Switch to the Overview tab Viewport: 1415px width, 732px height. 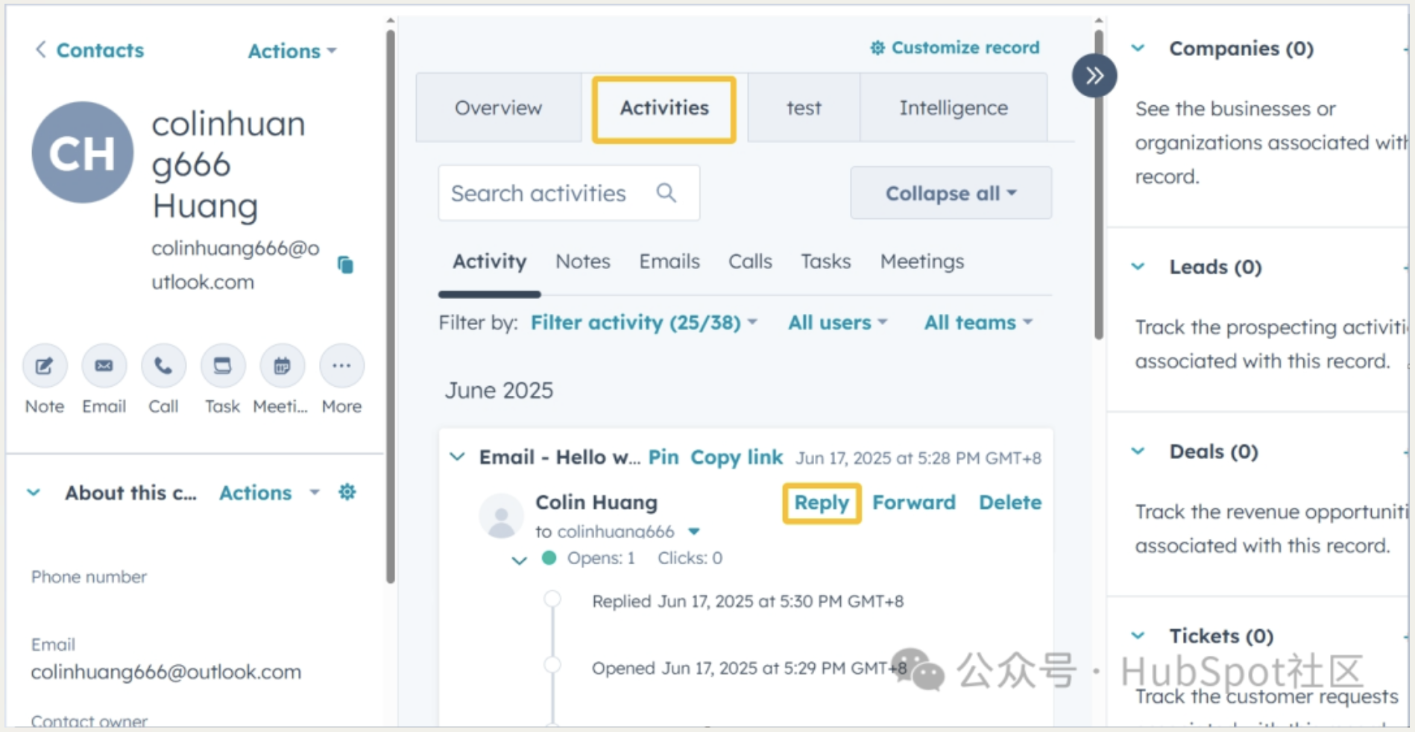[498, 108]
